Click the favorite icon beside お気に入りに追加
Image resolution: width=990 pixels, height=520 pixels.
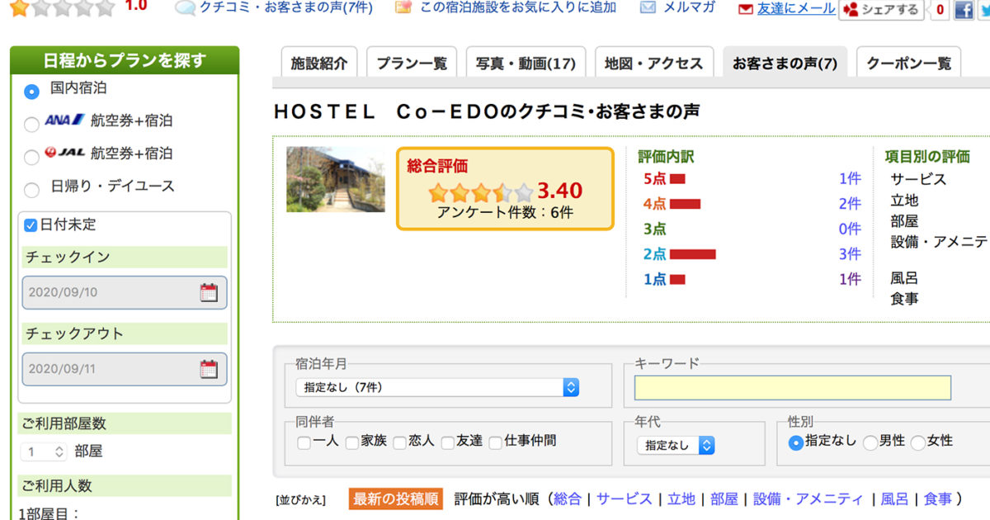point(403,7)
